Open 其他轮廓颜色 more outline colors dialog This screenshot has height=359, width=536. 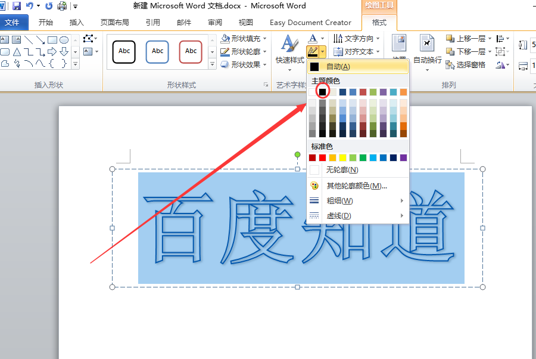pyautogui.click(x=358, y=186)
